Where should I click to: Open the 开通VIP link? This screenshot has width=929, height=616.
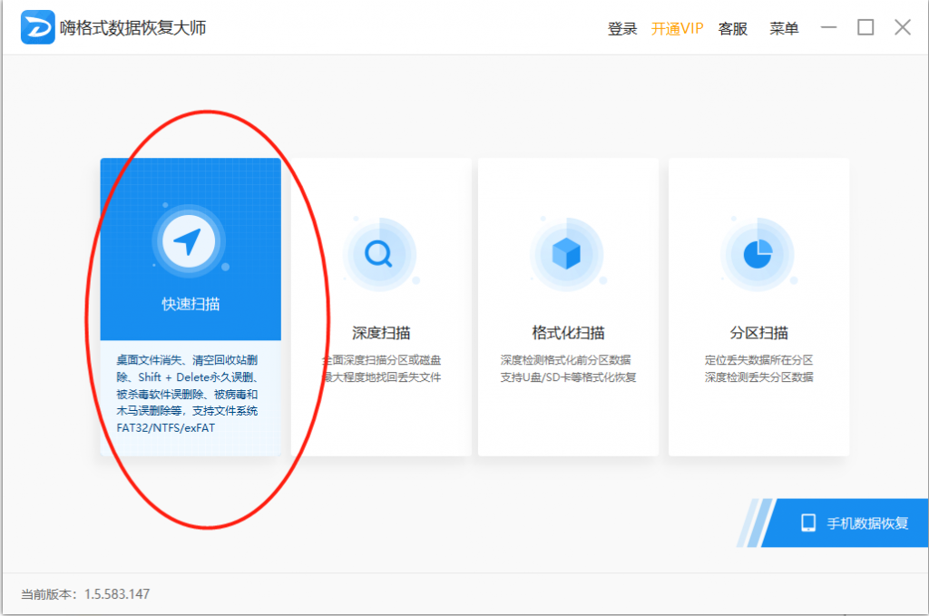click(x=677, y=28)
